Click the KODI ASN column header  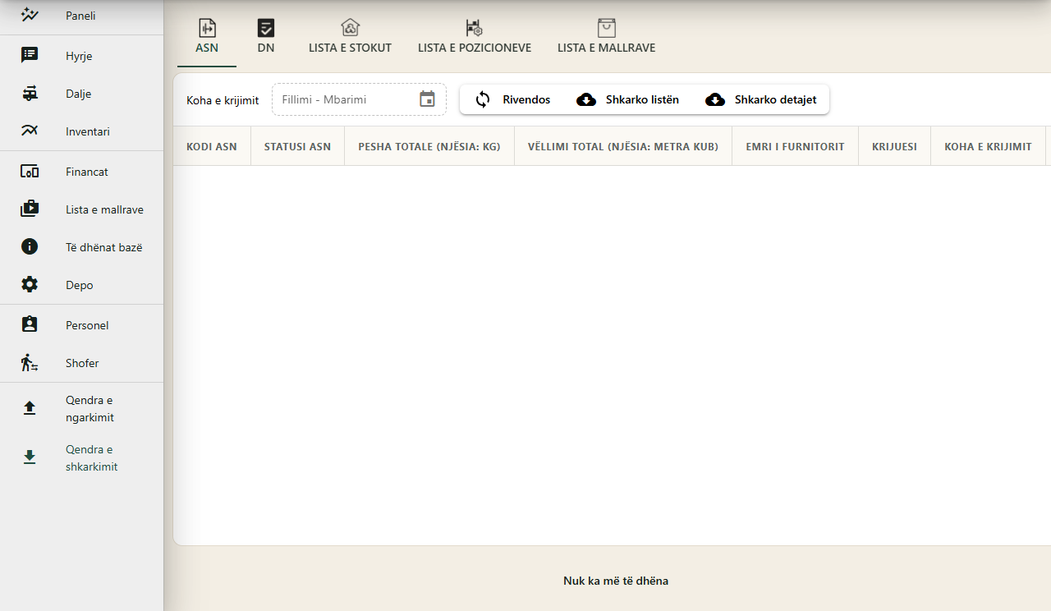click(212, 146)
